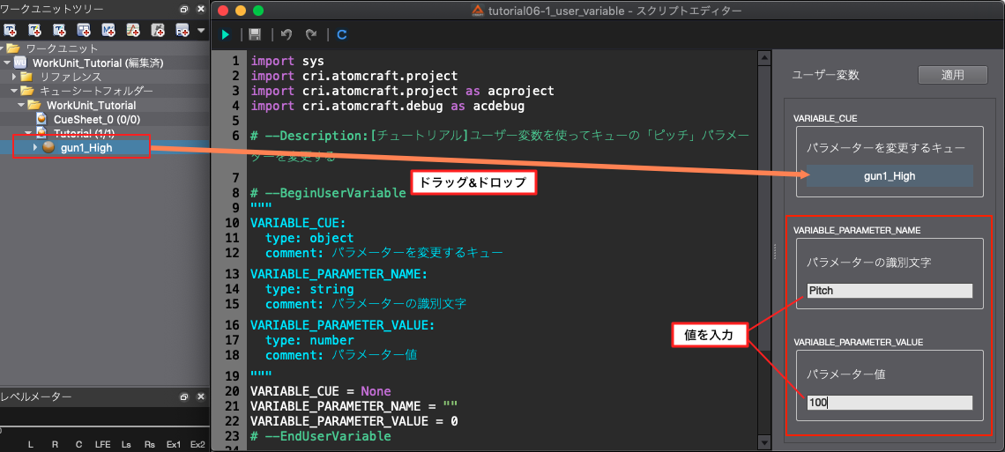The width and height of the screenshot is (1005, 452).
Task: Click the curve graph add icon in the tree toolbar
Action: (132, 29)
